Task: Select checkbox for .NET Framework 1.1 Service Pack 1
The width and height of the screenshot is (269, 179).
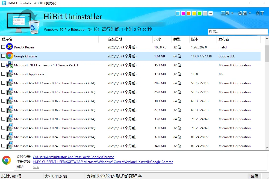Action: pos(3,65)
